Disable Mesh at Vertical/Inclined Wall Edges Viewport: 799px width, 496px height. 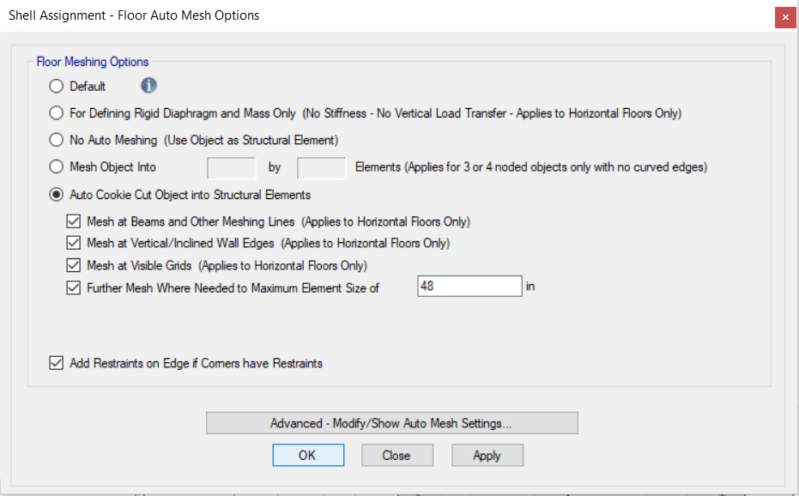(x=74, y=242)
